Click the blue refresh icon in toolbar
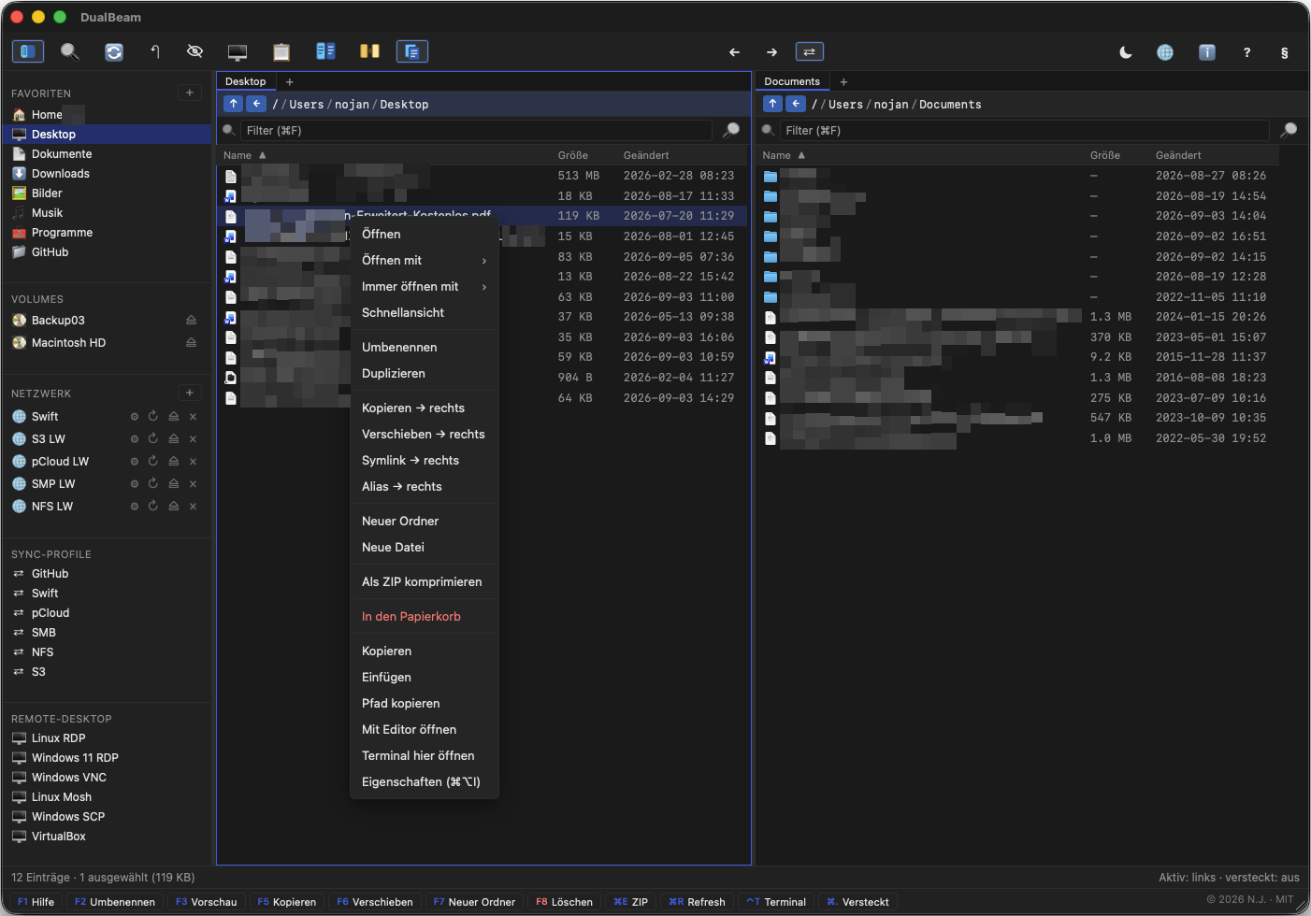 click(x=114, y=51)
